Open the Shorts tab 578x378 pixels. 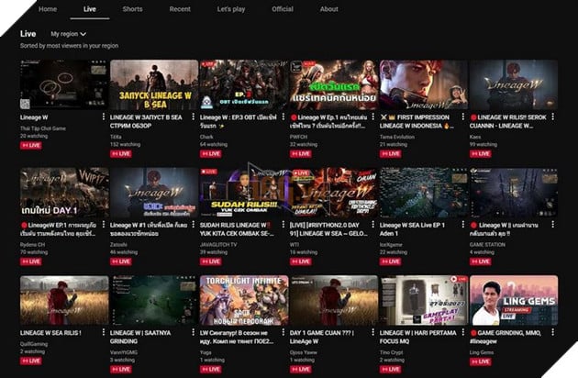132,9
